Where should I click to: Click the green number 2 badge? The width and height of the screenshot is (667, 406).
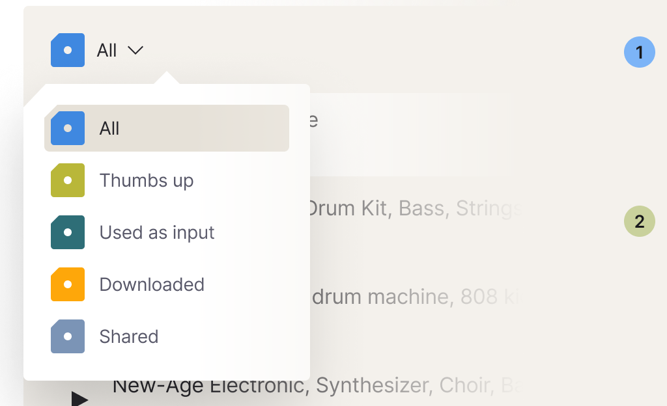point(639,221)
